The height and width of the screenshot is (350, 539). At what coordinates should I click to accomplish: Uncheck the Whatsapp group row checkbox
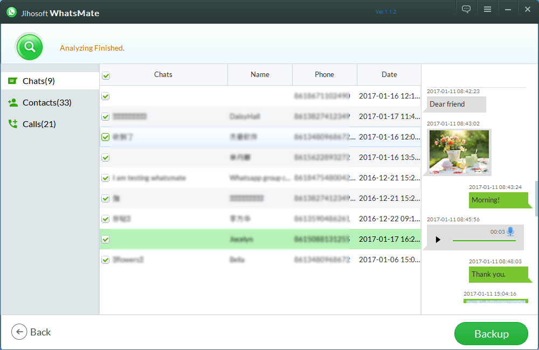click(106, 178)
